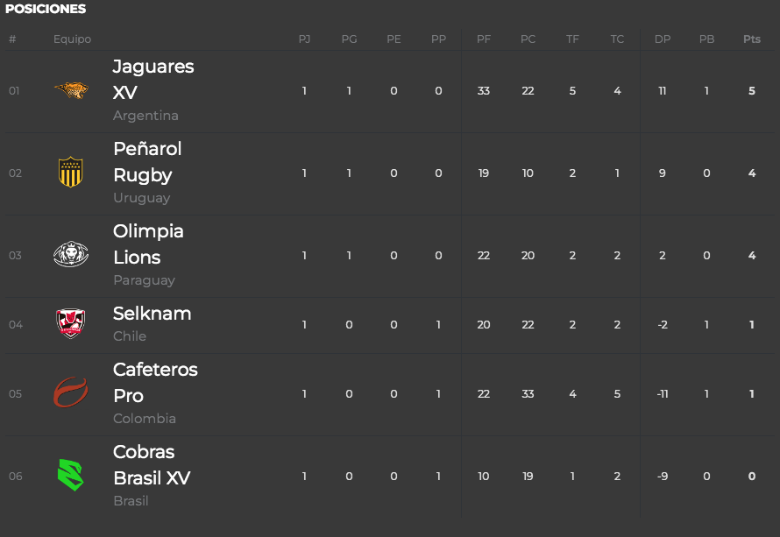Click the POSICIONES heading
This screenshot has width=780, height=537.
tap(46, 9)
